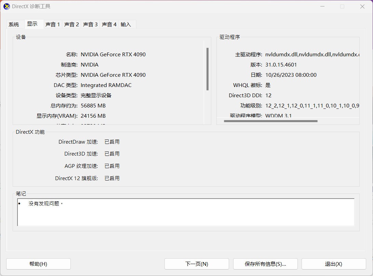Screen dimensions: 373x276
Task: Click inside the 笔记 notes text box
Action: [186, 212]
